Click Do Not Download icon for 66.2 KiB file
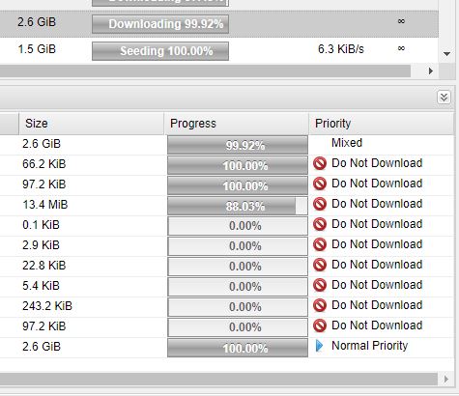 point(320,163)
